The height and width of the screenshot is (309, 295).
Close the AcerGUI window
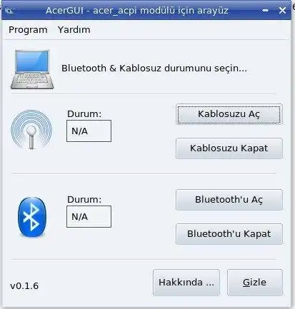282,10
